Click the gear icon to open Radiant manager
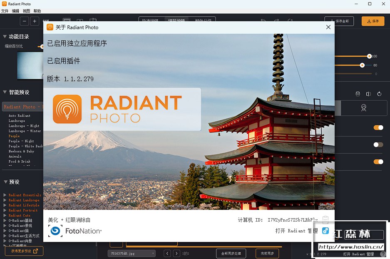This screenshot has height=259, width=390. [325, 231]
